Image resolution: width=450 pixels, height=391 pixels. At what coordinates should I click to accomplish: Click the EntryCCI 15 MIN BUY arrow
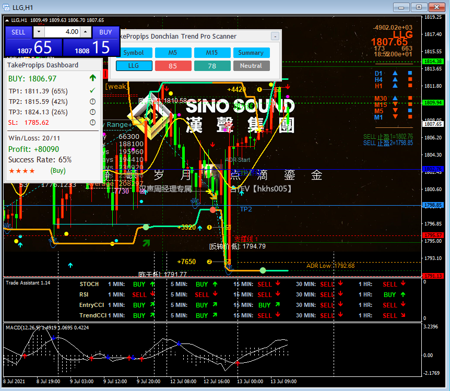coord(278,304)
